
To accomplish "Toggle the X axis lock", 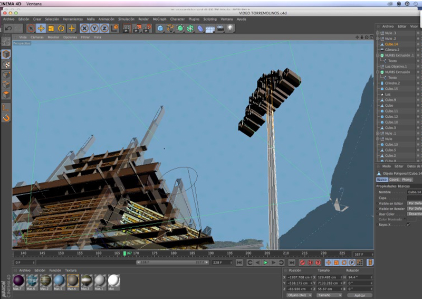I will [x=84, y=29].
